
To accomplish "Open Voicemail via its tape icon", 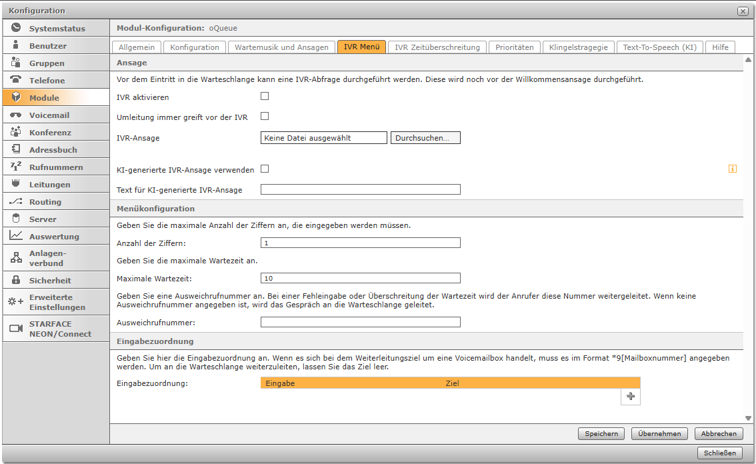I will (16, 115).
